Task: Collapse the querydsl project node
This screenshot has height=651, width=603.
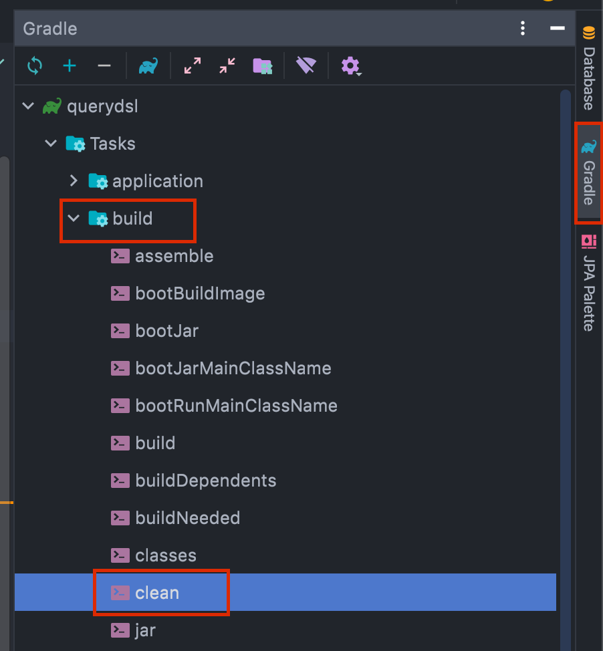Action: click(28, 106)
